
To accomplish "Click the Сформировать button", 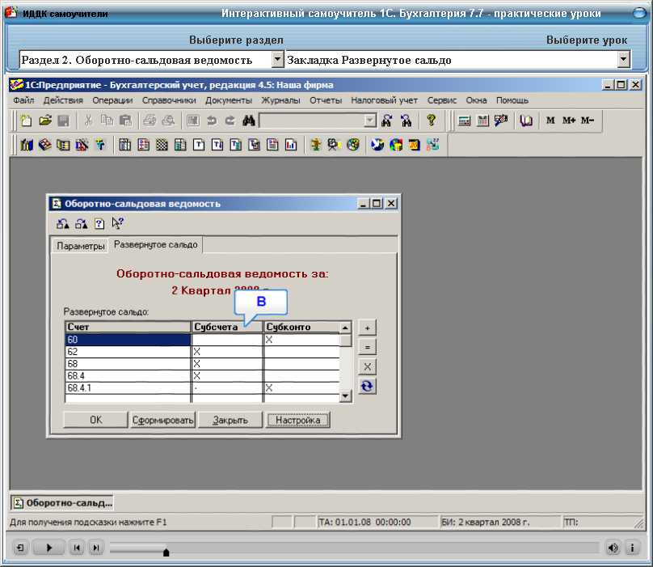I will tap(162, 420).
